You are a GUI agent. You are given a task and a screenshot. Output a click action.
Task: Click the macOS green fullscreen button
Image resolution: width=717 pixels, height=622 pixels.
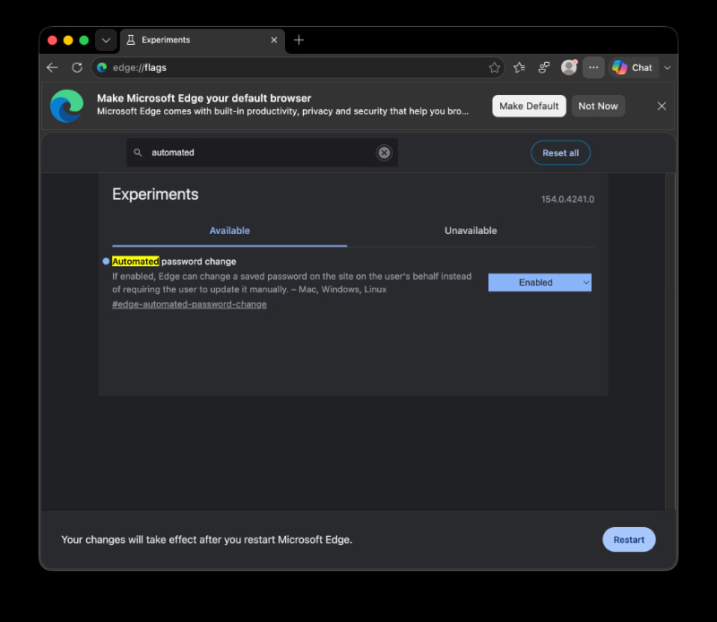click(83, 40)
